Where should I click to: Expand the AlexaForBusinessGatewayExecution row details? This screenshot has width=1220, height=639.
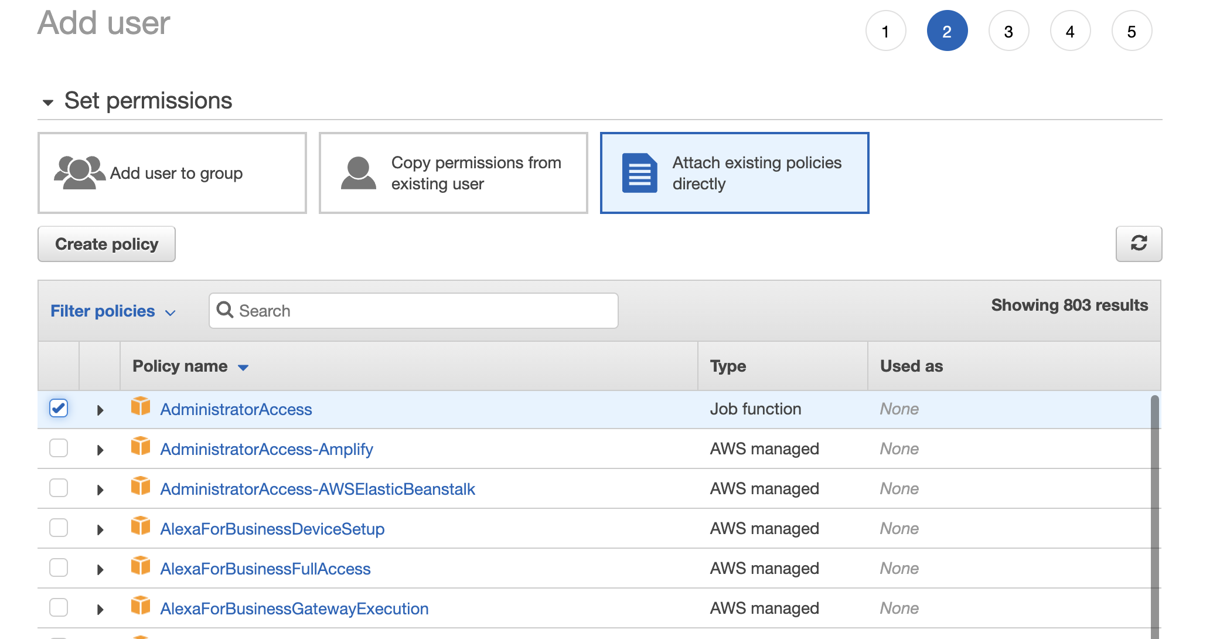[100, 610]
